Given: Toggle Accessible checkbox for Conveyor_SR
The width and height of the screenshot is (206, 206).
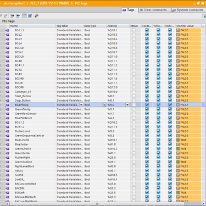Looking at the screenshot, I should pyautogui.click(x=147, y=92).
